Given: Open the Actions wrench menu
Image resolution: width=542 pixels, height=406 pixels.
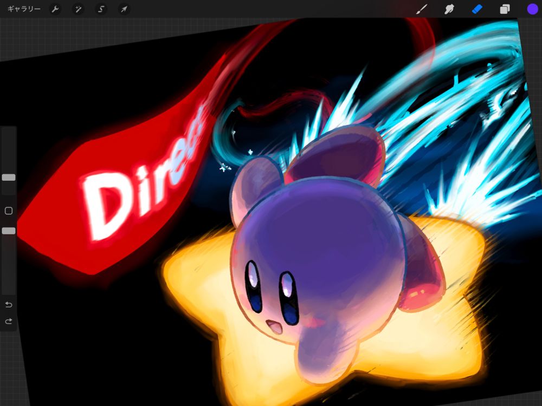Looking at the screenshot, I should [55, 9].
